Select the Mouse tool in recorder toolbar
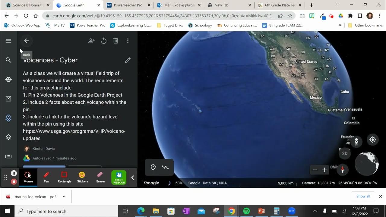The height and width of the screenshot is (217, 386). click(28, 177)
